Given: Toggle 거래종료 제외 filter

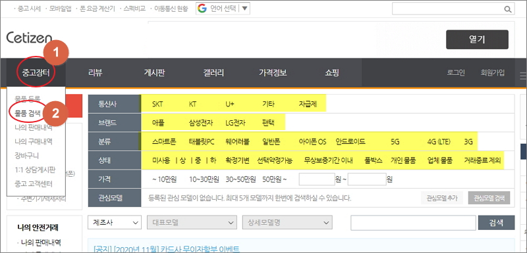Looking at the screenshot, I should click(482, 160).
